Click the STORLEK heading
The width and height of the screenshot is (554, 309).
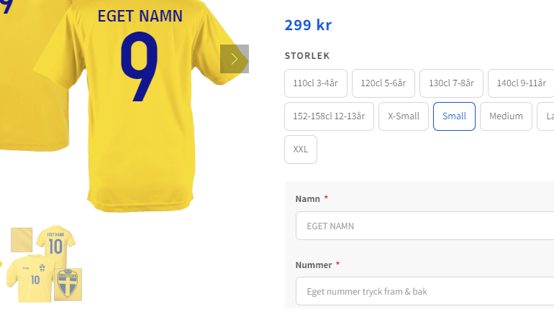point(307,56)
